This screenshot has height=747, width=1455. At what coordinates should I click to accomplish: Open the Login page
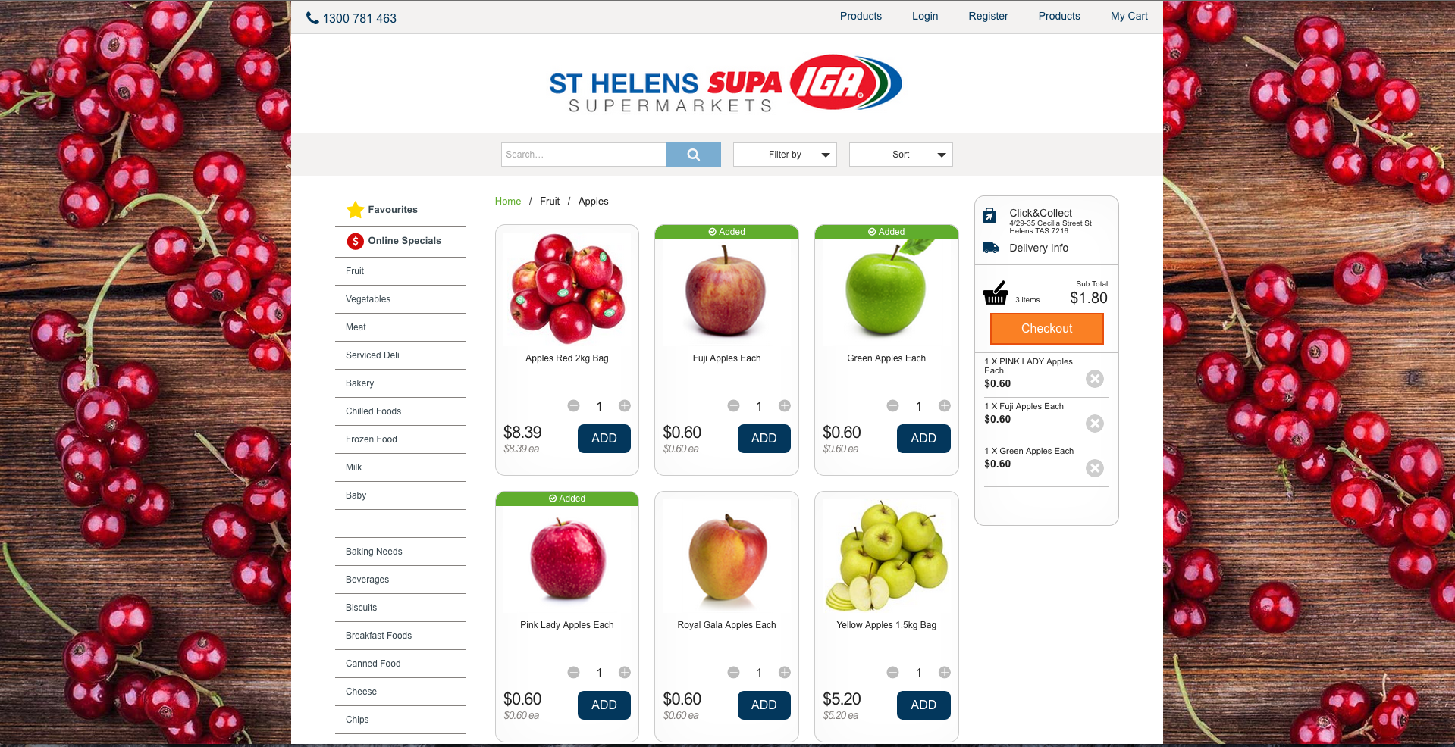(x=925, y=16)
